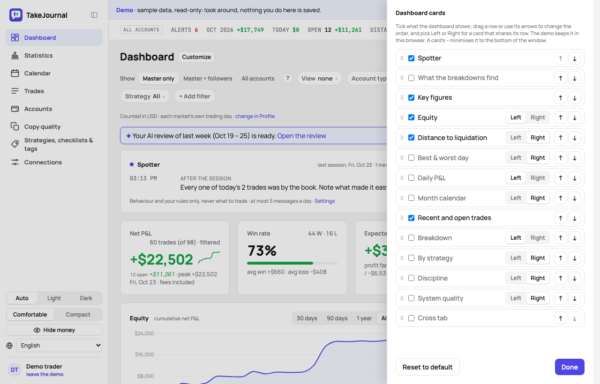This screenshot has height=384, width=600.
Task: Click the Accounts card icon
Action: coord(15,109)
